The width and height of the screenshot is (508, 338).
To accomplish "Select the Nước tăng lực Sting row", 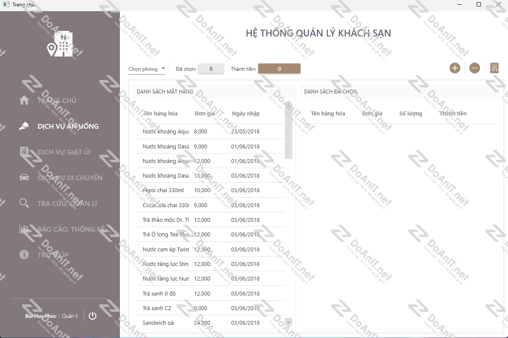I will click(211, 264).
